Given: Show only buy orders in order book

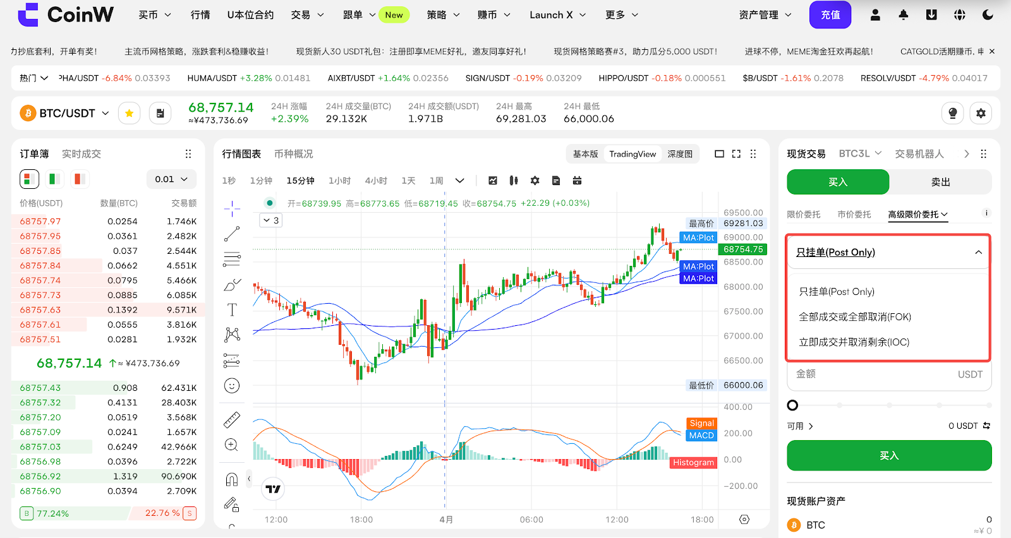Looking at the screenshot, I should tap(54, 179).
